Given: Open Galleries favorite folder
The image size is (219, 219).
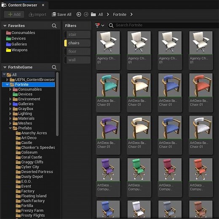Looking at the screenshot, I should point(16,44).
